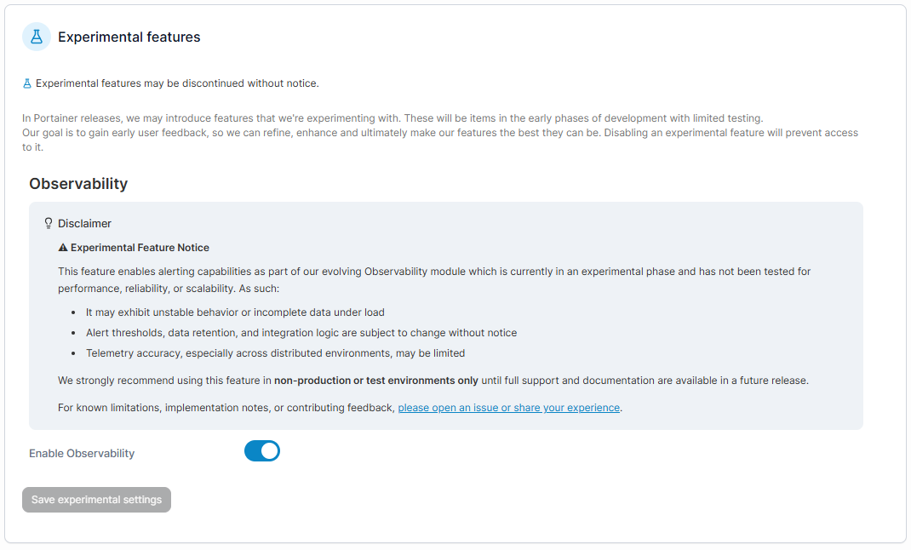Click the Experimental Feature Notice bold heading
Image resolution: width=911 pixels, height=550 pixels.
[x=140, y=248]
